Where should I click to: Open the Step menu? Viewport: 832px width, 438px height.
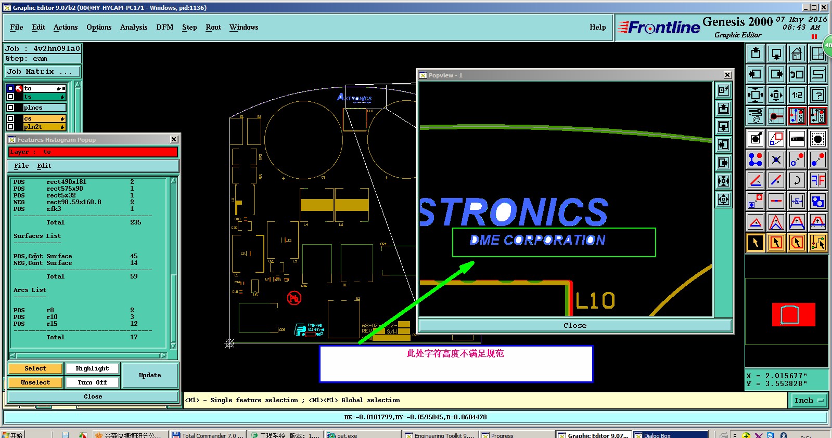click(189, 27)
